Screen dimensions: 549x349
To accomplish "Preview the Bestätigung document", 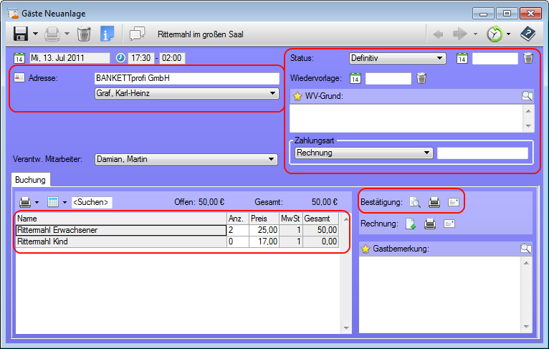I will [415, 202].
